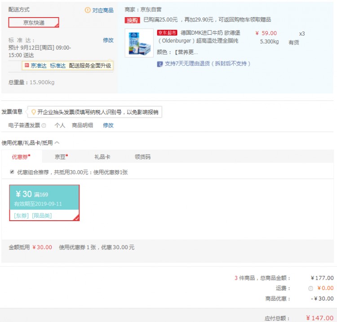The image size is (337, 322).
Task: Click the 使用优惠券 1 张 summary text
Action: point(97,247)
